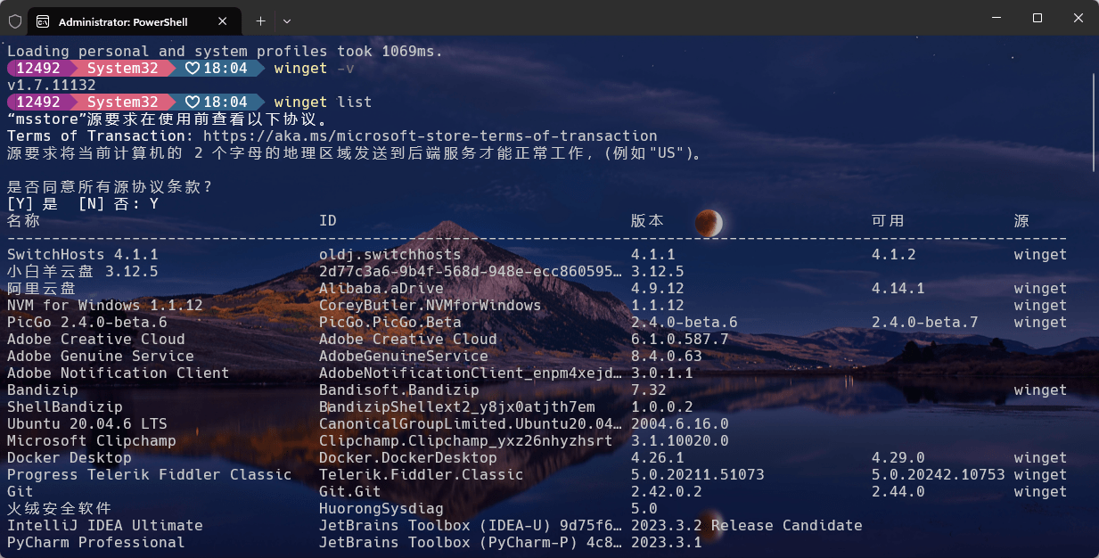Click the 'winget list' command text
Screen dimensions: 1099x558
pyautogui.click(x=323, y=103)
